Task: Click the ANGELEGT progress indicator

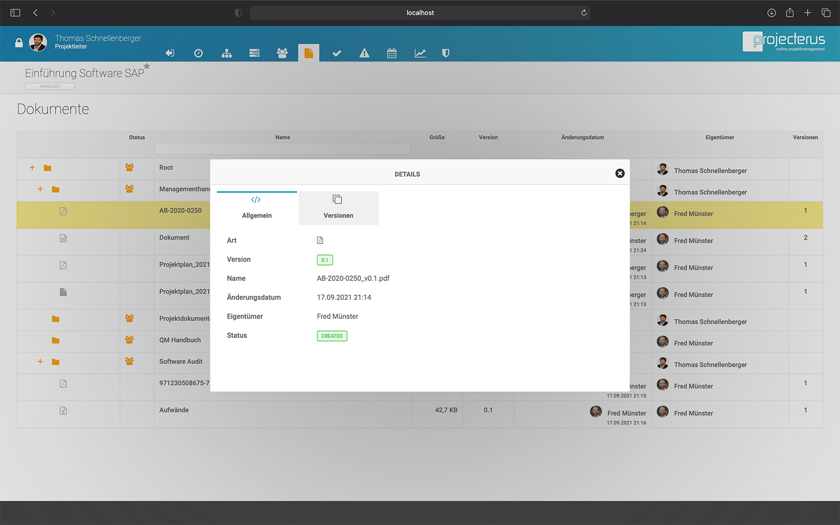Action: coord(49,86)
